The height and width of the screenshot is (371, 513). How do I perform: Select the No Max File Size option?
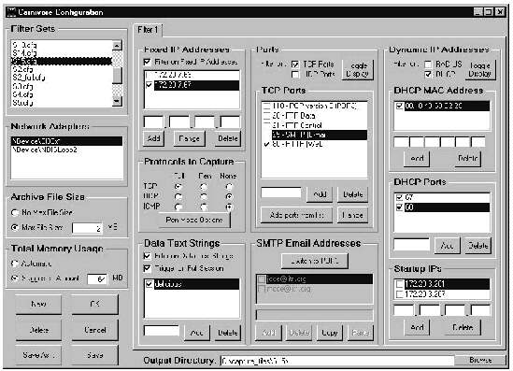[x=15, y=213]
